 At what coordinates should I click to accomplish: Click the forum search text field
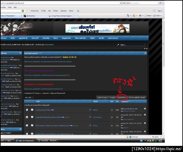[x=133, y=45]
